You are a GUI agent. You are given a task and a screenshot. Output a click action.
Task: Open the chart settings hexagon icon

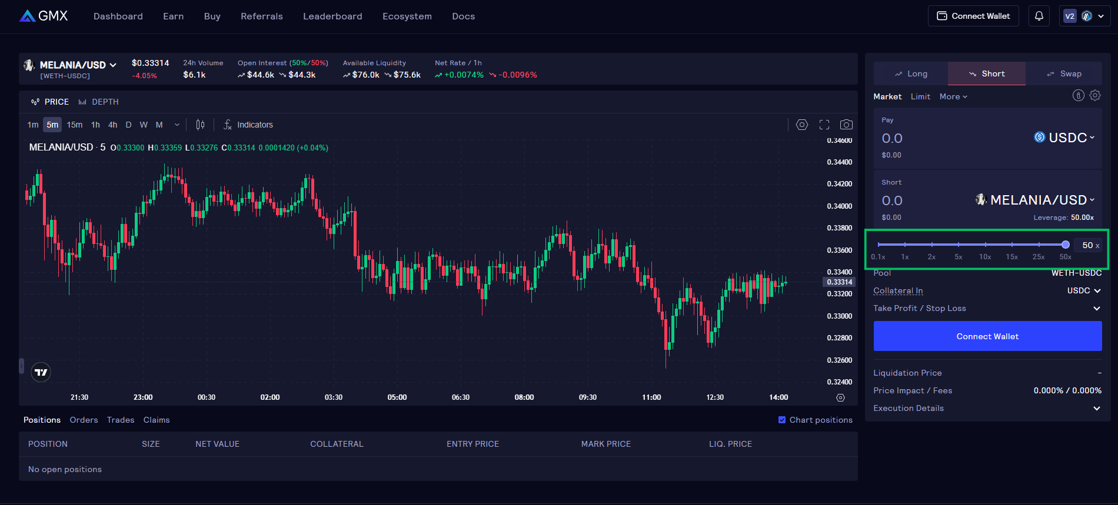(x=802, y=125)
